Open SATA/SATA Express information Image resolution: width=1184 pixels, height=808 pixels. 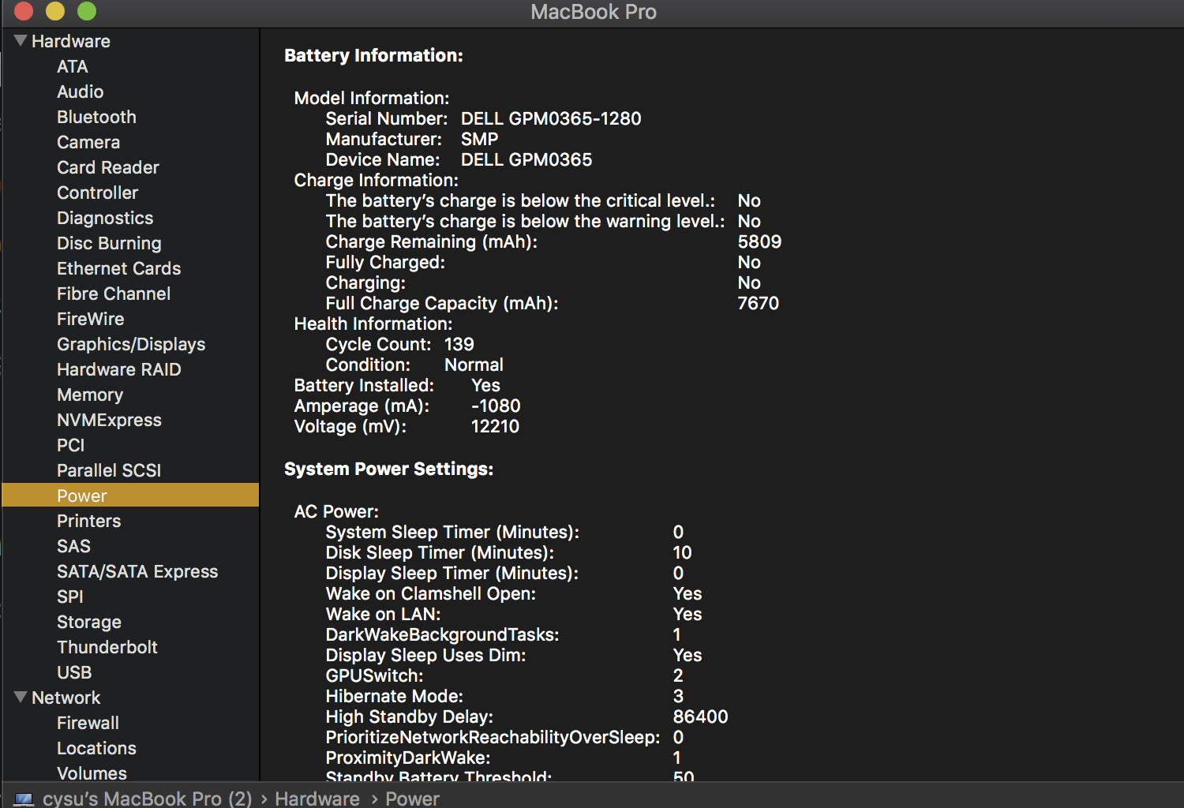click(137, 571)
